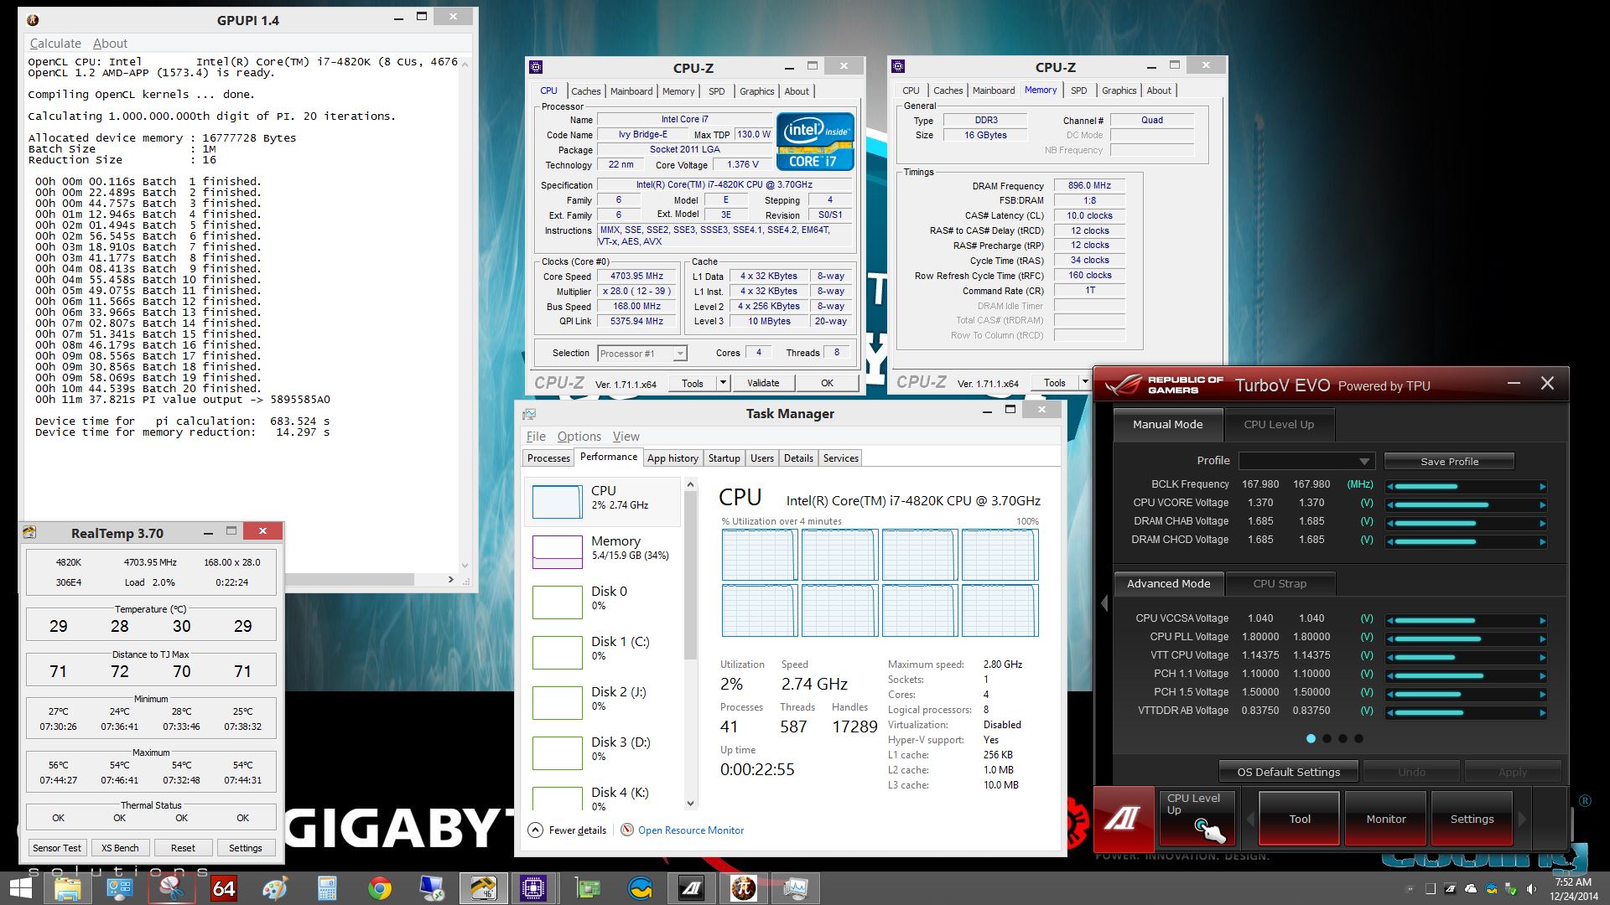The image size is (1610, 905).
Task: Select Memory graph in Task Manager sidebar
Action: [x=604, y=551]
